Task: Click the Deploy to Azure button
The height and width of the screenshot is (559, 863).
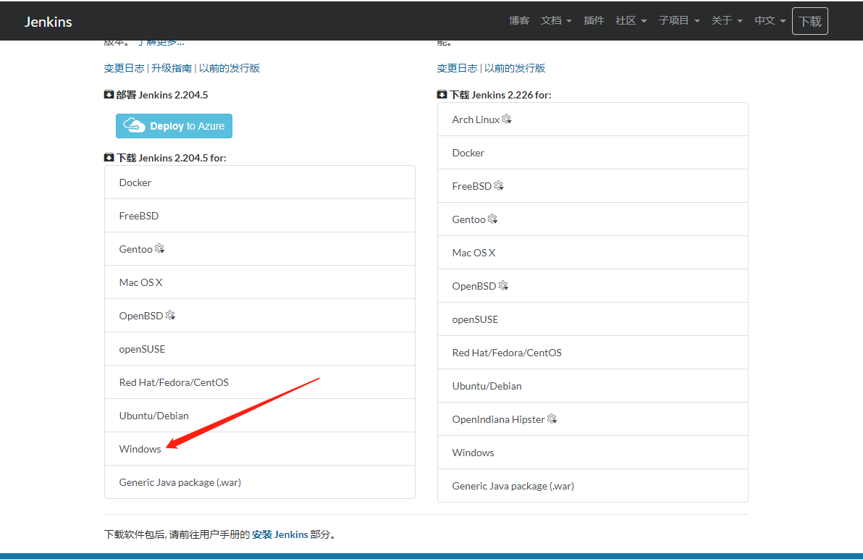Action: pyautogui.click(x=174, y=126)
